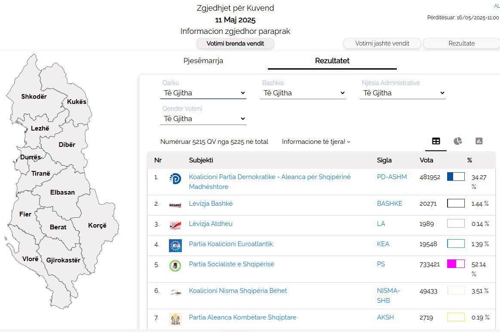This screenshot has width=500, height=332.
Task: Select Votimi brenda vendit button
Action: pos(235,43)
